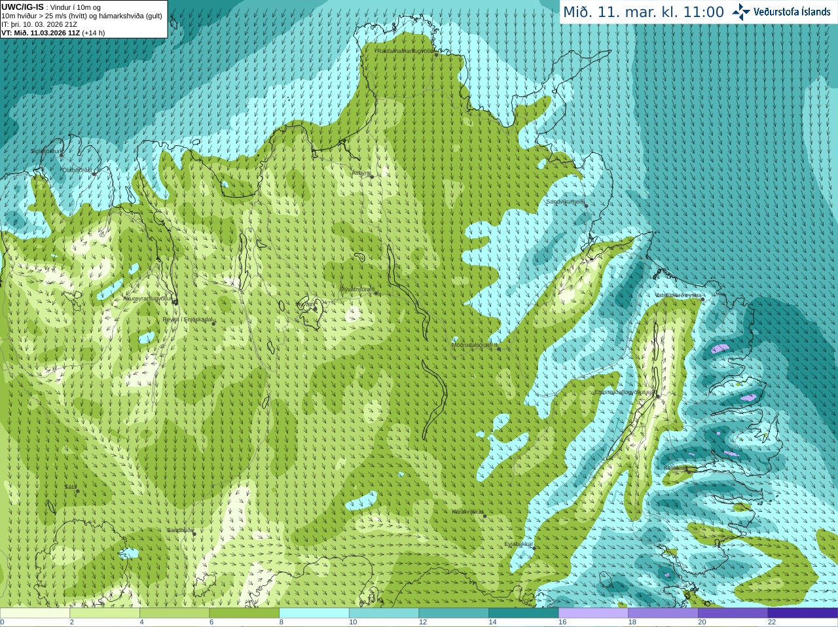Select the 2–4 m/s legend color swatch
Image resolution: width=838 pixels, height=627 pixels.
click(105, 613)
